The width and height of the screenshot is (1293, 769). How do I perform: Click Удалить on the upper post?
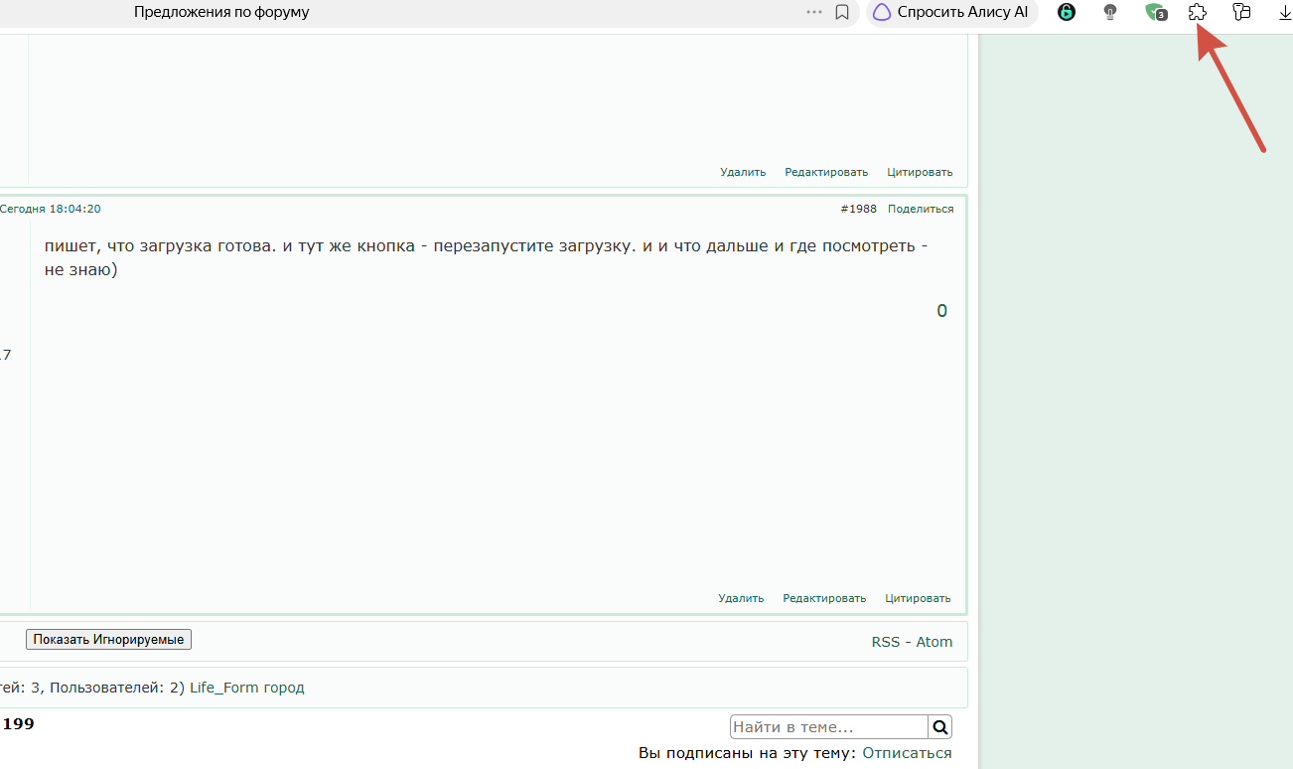coord(743,172)
